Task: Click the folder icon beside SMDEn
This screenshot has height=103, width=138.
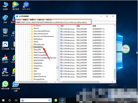Action: tap(32, 68)
